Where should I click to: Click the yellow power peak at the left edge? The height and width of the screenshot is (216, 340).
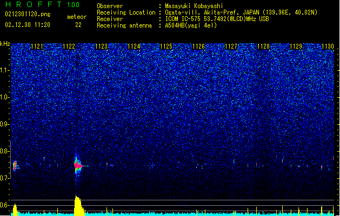(x=15, y=210)
